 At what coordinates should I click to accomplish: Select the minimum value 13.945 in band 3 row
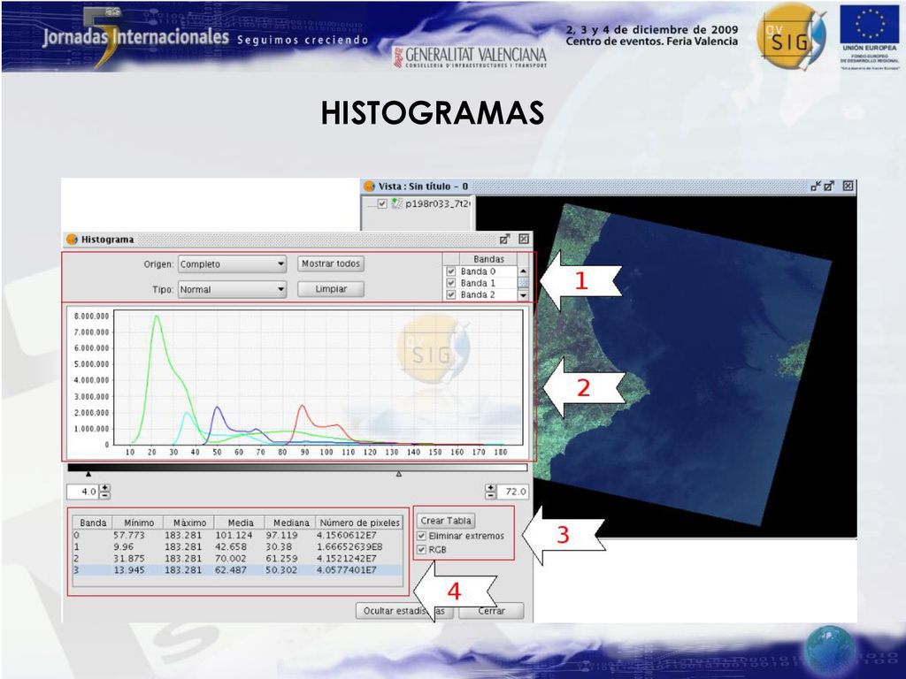click(129, 570)
